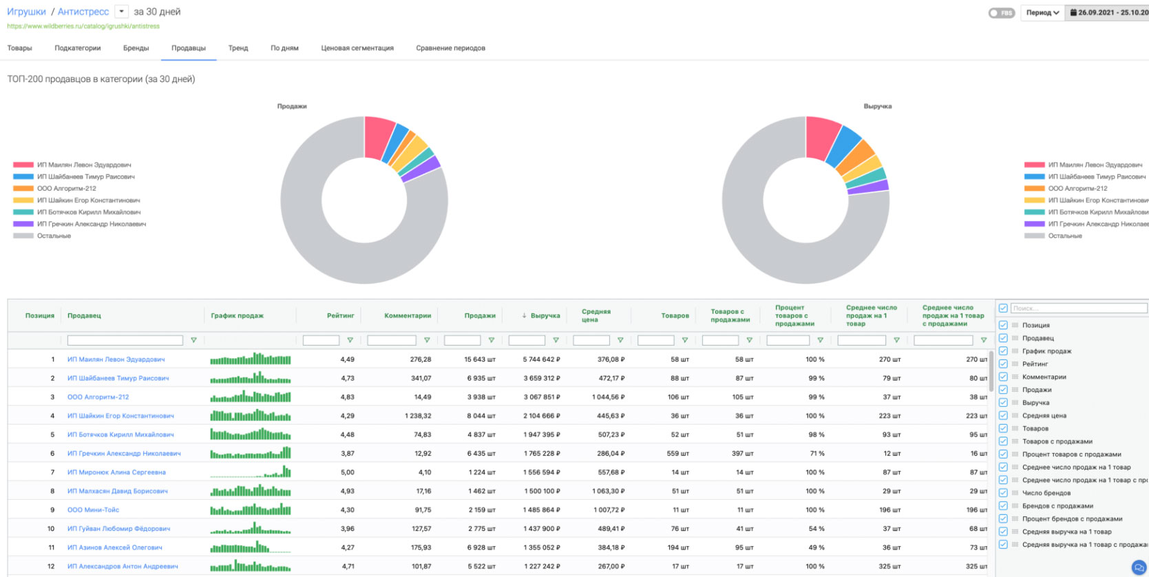Viewport: 1149px width, 577px height.
Task: Click the filter icon for Процент товаров с продажами
Action: point(820,340)
